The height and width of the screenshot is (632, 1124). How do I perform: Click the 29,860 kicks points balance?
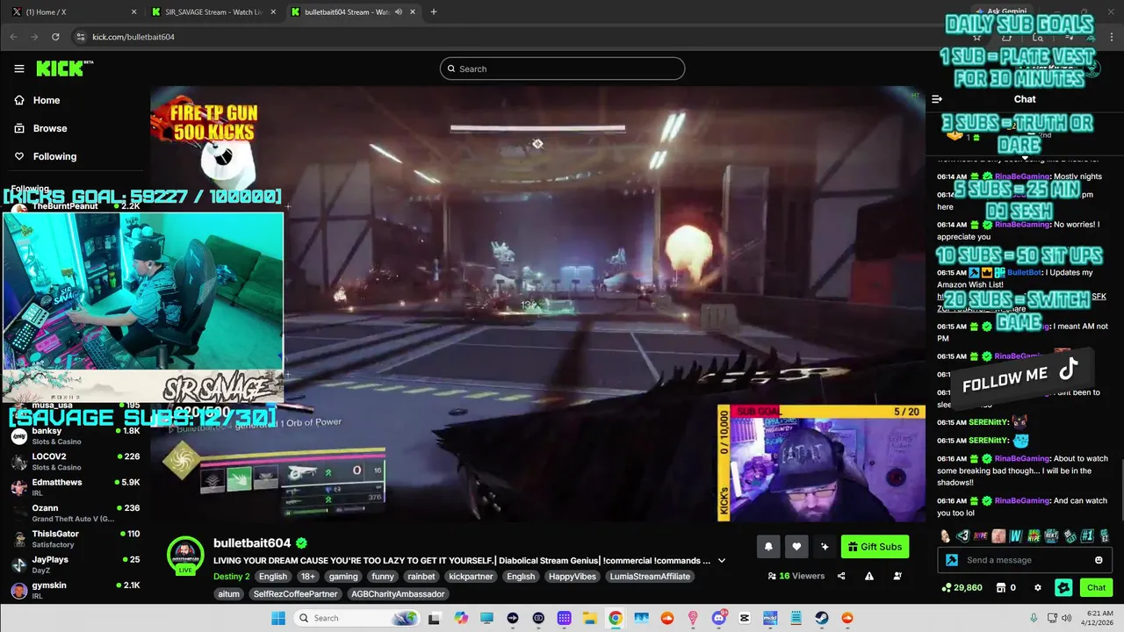point(962,587)
